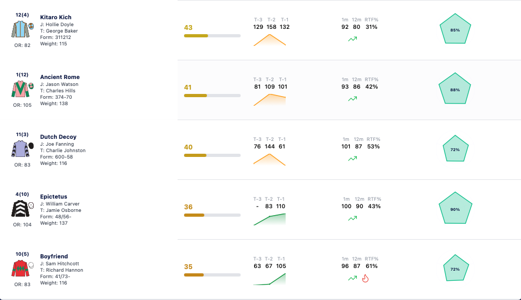Click Boyfriend's green rising trend sparkline

coord(270,279)
